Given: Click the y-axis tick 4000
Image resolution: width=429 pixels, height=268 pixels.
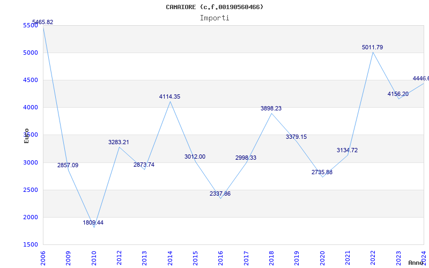Looking at the screenshot, I should tap(31, 108).
